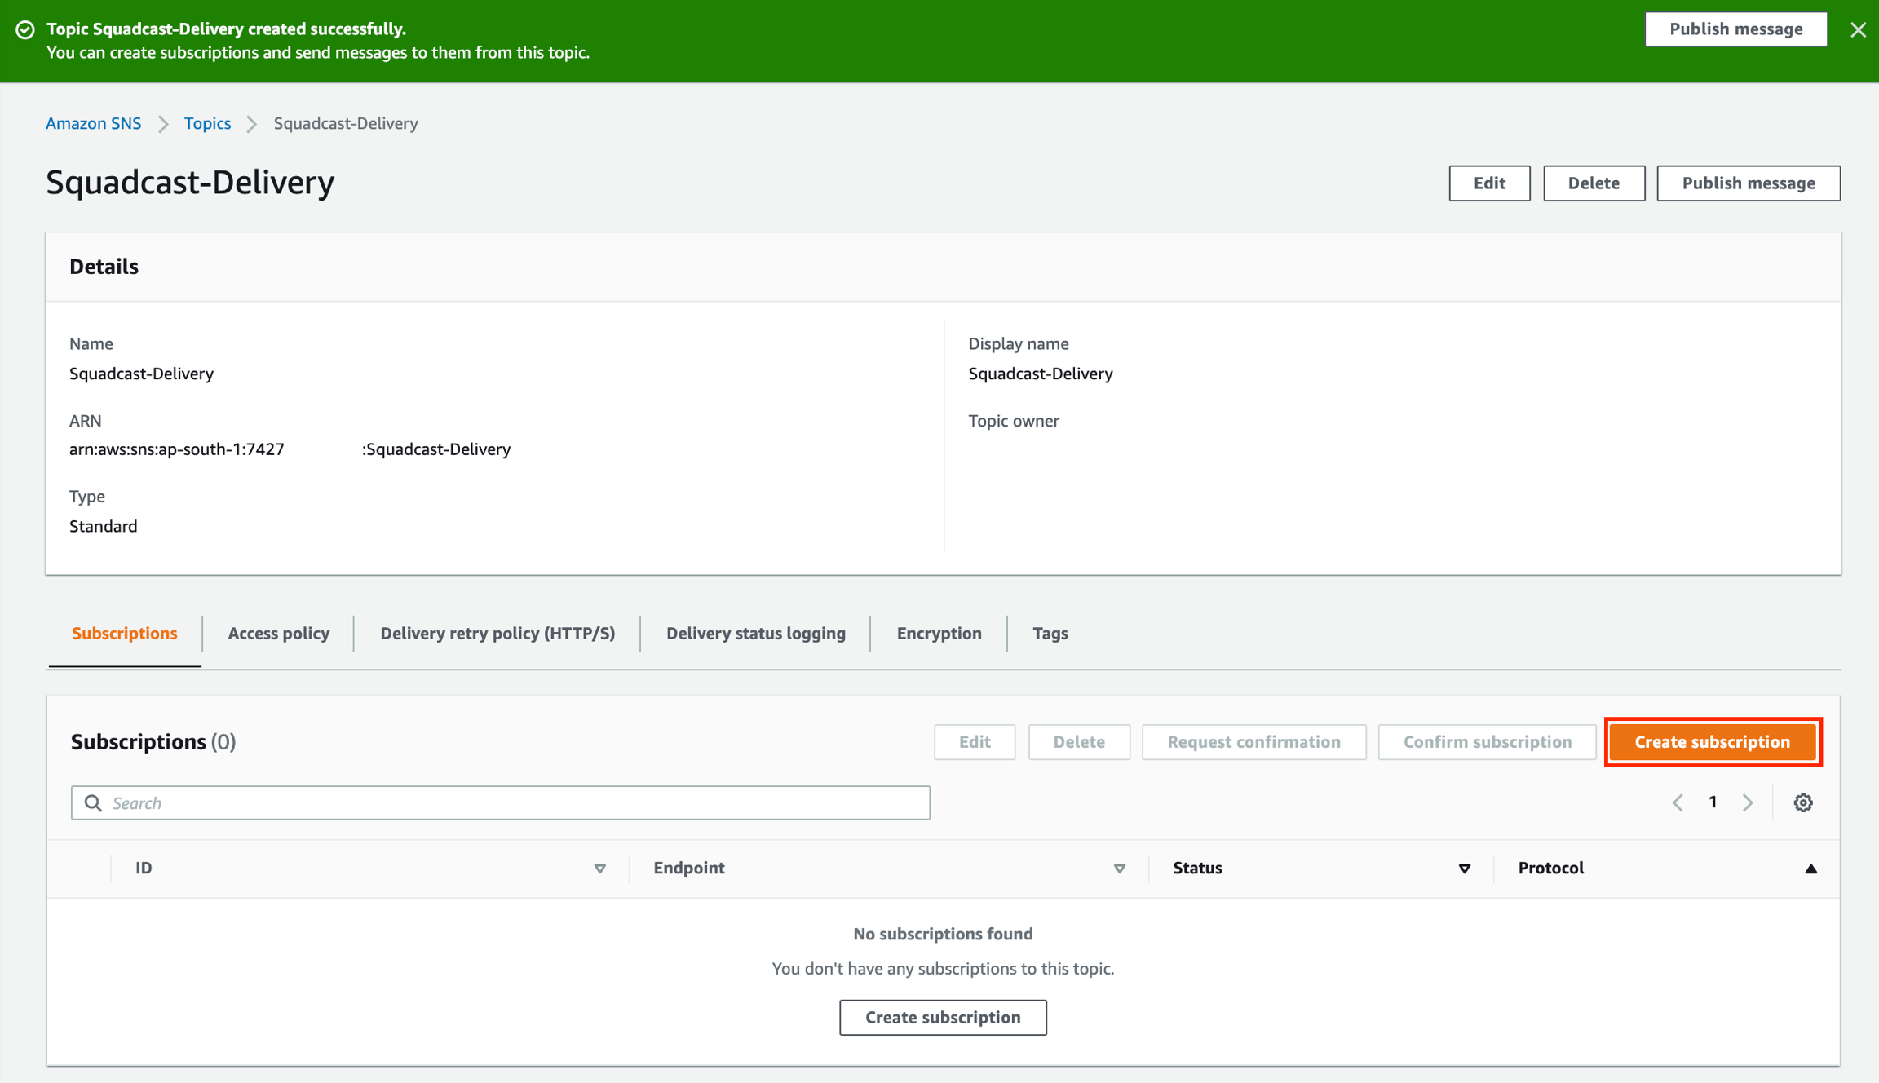Click the ID column header
This screenshot has width=1879, height=1083.
[x=144, y=868]
